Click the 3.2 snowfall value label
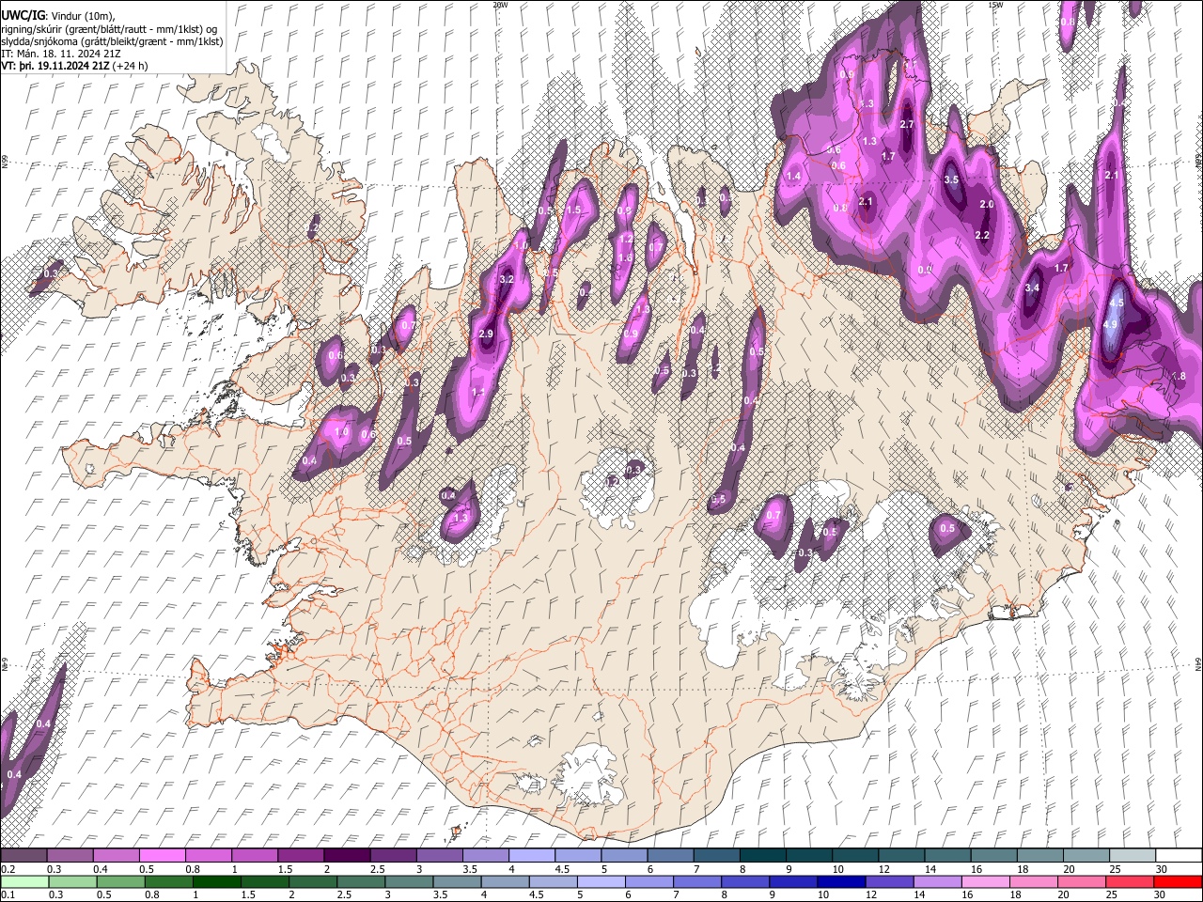 click(x=507, y=280)
